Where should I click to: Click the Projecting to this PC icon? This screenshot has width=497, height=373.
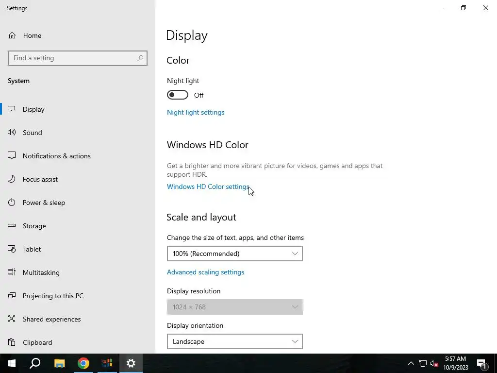[x=12, y=296]
